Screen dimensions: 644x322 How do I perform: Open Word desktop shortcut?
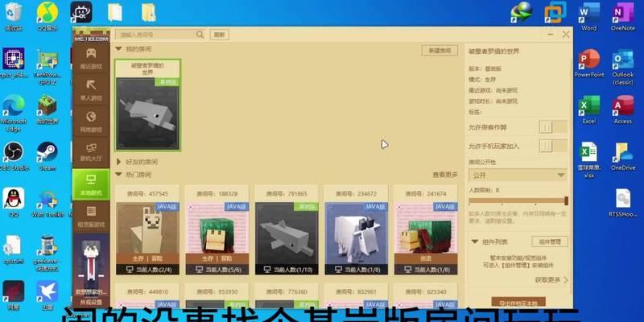(589, 17)
